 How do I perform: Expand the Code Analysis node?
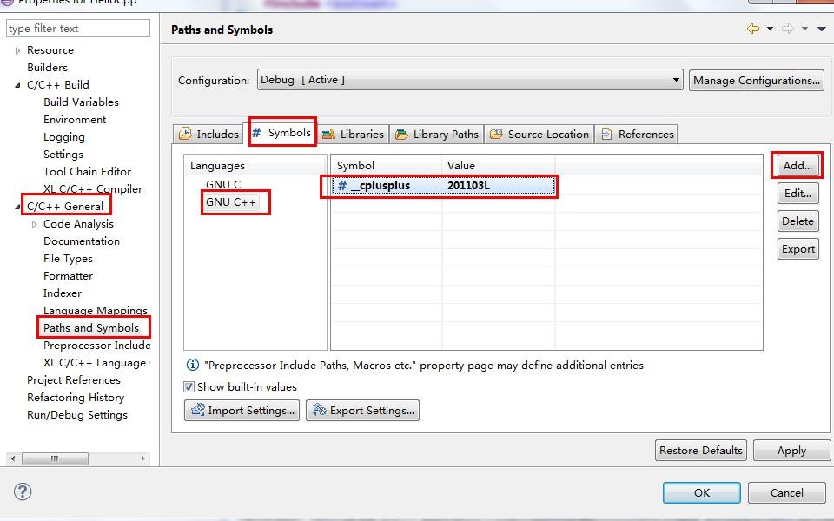pyautogui.click(x=34, y=224)
